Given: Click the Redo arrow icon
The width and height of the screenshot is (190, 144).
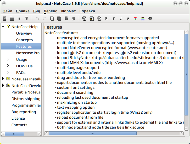Looking at the screenshot, I should click(44, 19).
